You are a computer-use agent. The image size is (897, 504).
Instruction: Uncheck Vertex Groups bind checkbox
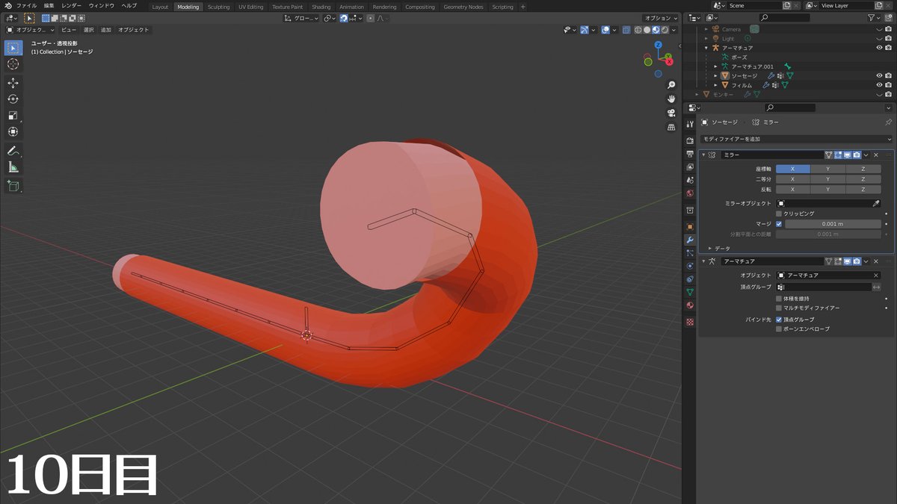coord(779,320)
